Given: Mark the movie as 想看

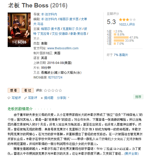Looking at the screenshot, I should pyautogui.click(x=14, y=90).
